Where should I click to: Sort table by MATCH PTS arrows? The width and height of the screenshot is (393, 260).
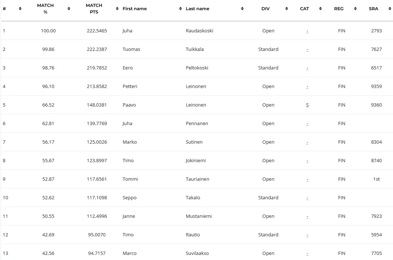pyautogui.click(x=117, y=8)
